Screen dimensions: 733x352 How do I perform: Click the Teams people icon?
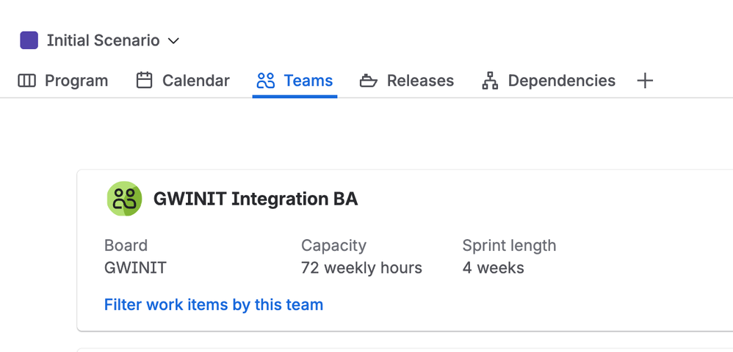[265, 81]
